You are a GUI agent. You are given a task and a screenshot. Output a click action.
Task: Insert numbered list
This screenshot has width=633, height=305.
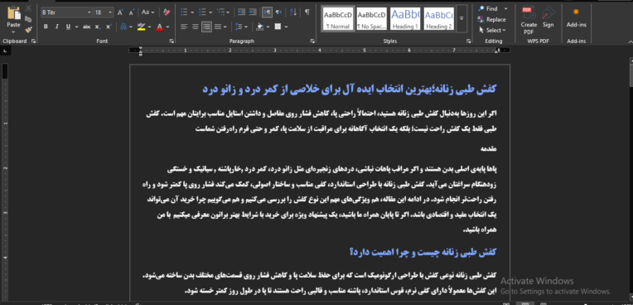(203, 12)
